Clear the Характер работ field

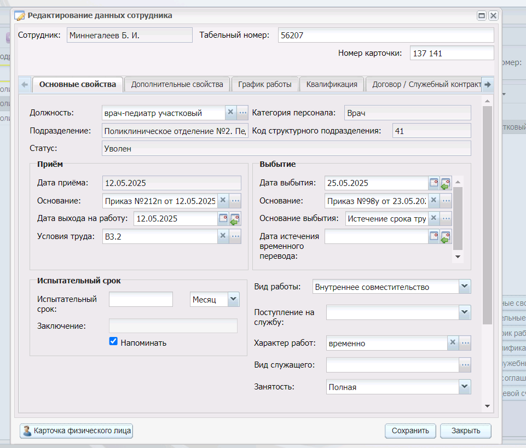(453, 343)
